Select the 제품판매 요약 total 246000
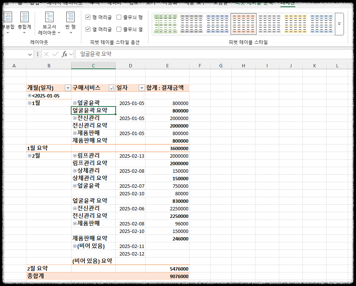The image size is (356, 286). tap(167, 239)
